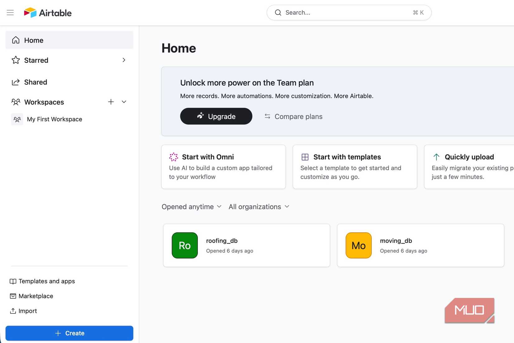This screenshot has width=514, height=343.
Task: Click the Airtable logo
Action: click(x=47, y=12)
